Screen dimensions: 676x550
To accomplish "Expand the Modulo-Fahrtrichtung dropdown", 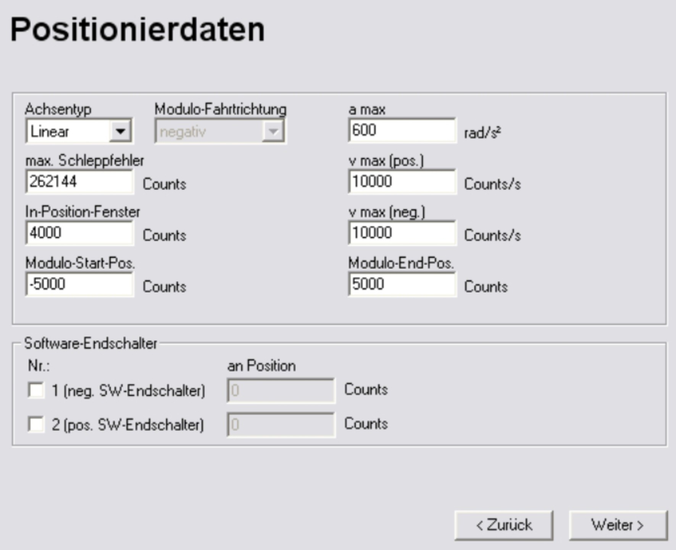I will [x=273, y=132].
